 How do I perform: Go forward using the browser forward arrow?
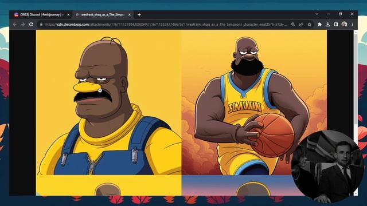coord(23,24)
